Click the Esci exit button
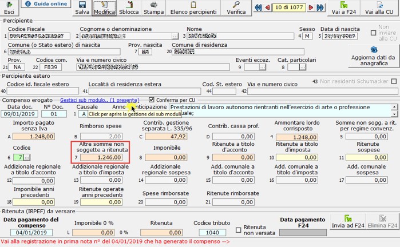Viewport: 400px width, 247px height. click(9, 8)
